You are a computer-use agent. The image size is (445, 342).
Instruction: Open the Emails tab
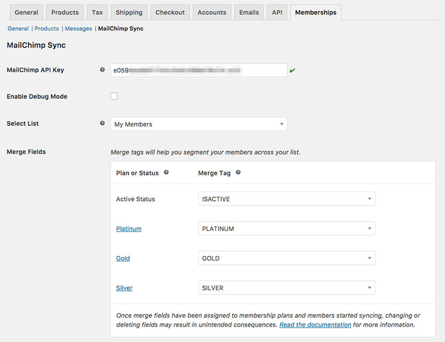pos(249,12)
